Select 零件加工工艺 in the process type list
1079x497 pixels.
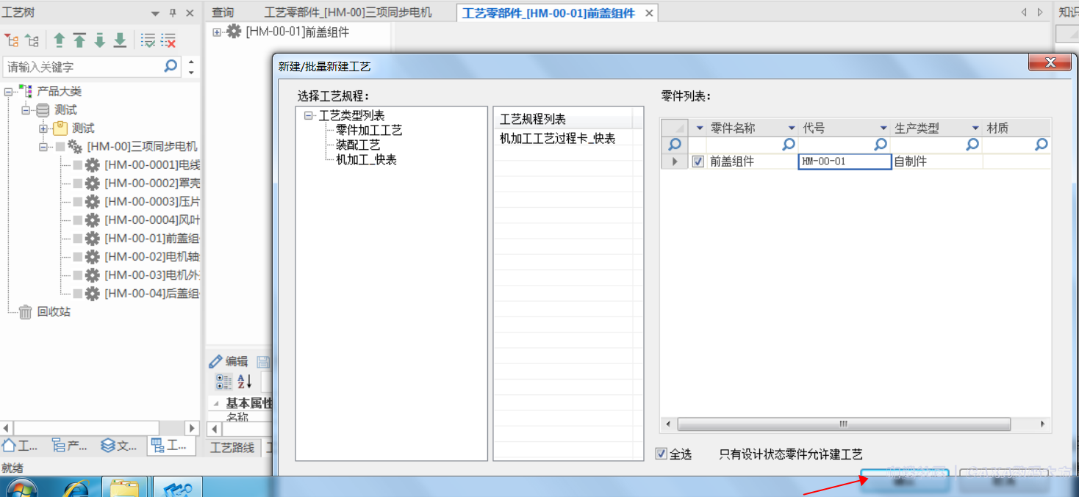coord(369,131)
